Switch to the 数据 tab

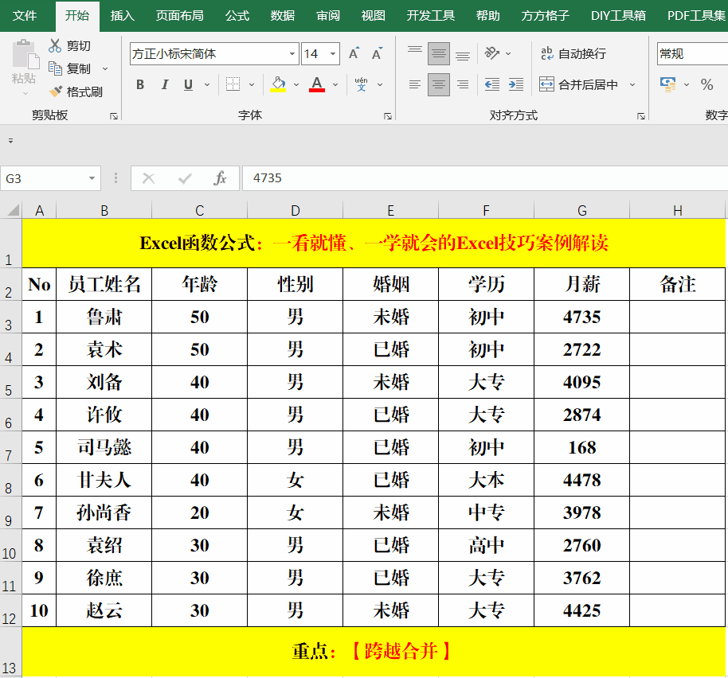pyautogui.click(x=283, y=16)
